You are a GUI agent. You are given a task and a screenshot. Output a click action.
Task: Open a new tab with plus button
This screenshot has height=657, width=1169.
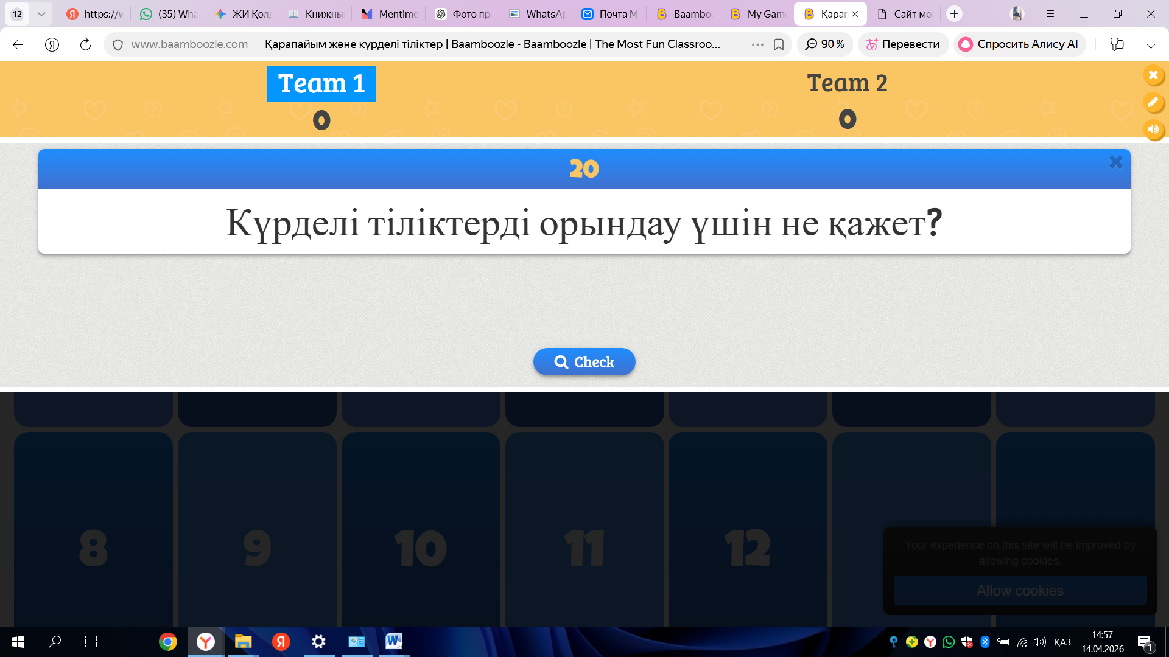(954, 14)
